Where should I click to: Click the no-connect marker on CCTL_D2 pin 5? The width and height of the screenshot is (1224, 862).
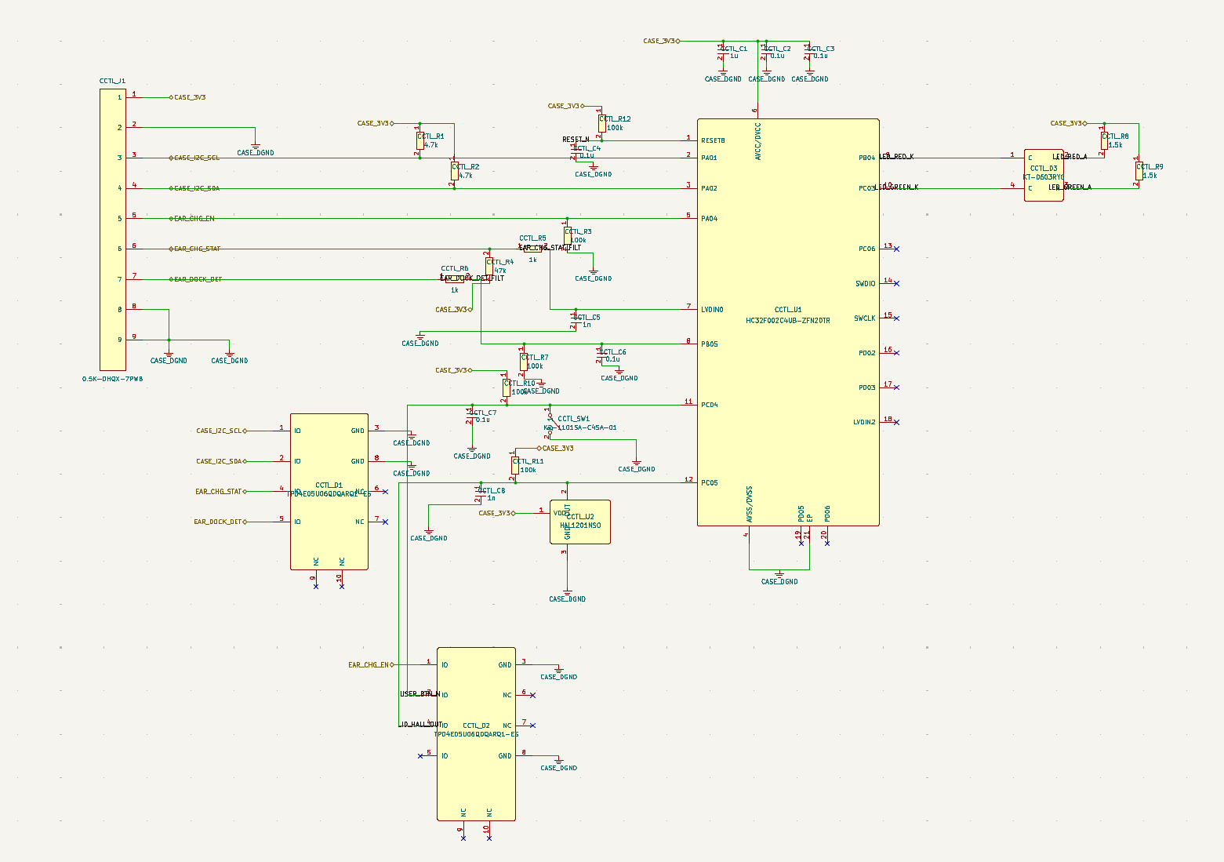click(x=420, y=755)
